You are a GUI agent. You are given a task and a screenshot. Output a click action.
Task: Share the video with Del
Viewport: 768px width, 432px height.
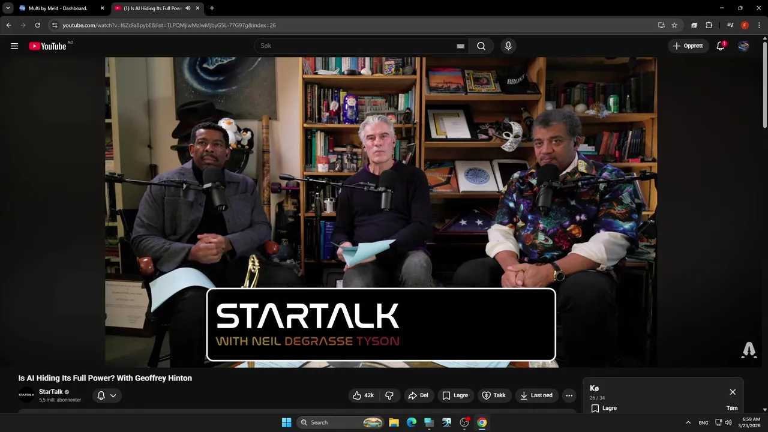tap(418, 395)
